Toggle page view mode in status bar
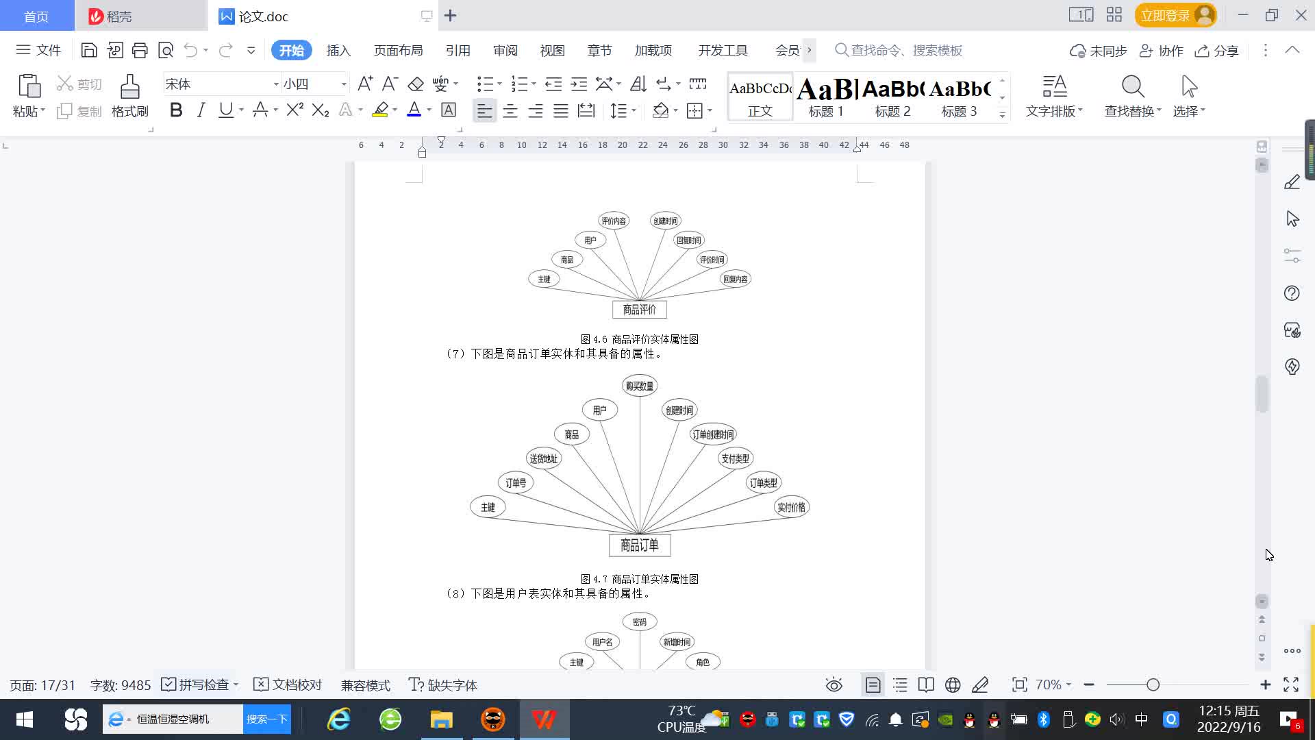The height and width of the screenshot is (740, 1315). tap(873, 684)
